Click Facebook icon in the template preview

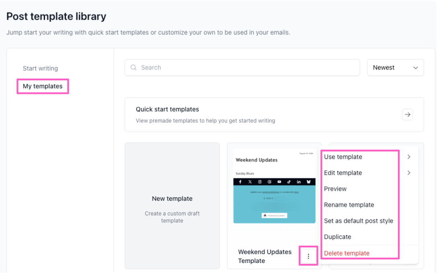pyautogui.click(x=240, y=181)
